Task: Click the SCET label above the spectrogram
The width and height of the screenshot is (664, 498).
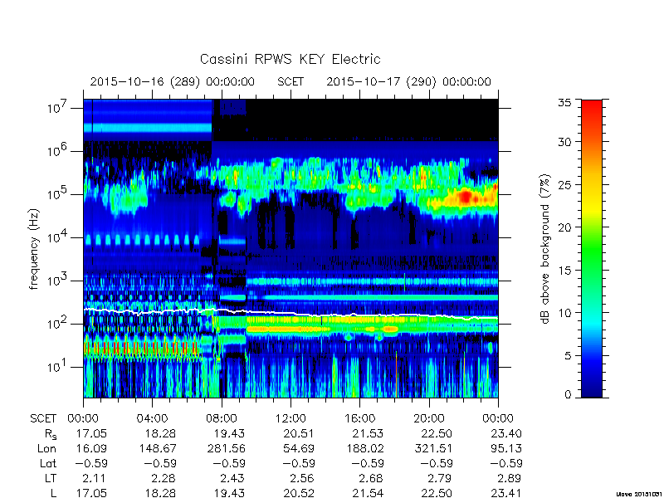Action: click(x=290, y=81)
